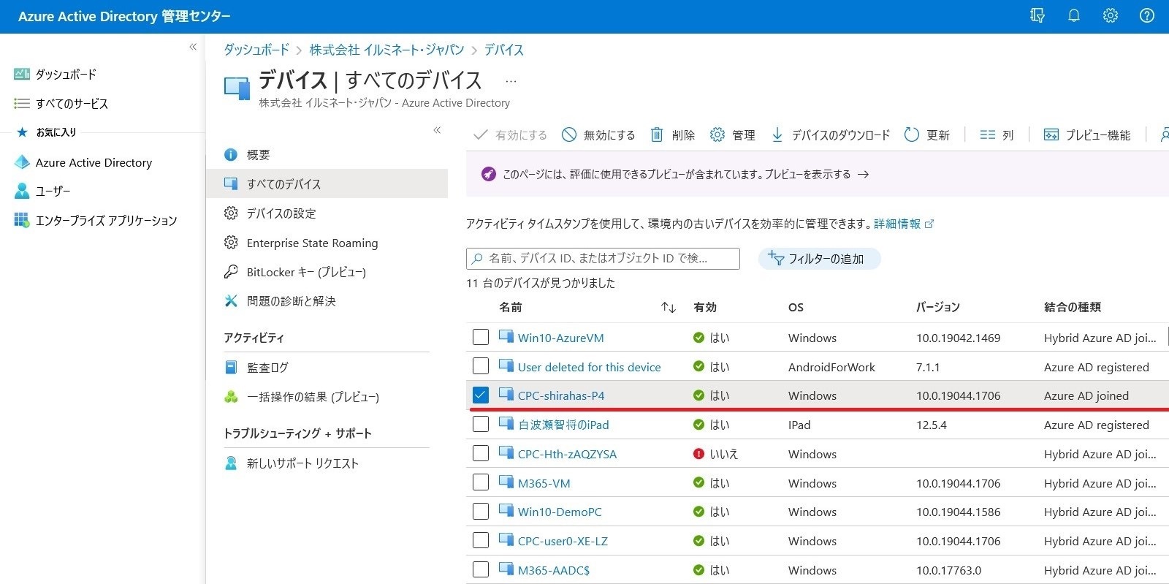Click デバイスのダウンロード button
1169x584 pixels.
pos(831,135)
